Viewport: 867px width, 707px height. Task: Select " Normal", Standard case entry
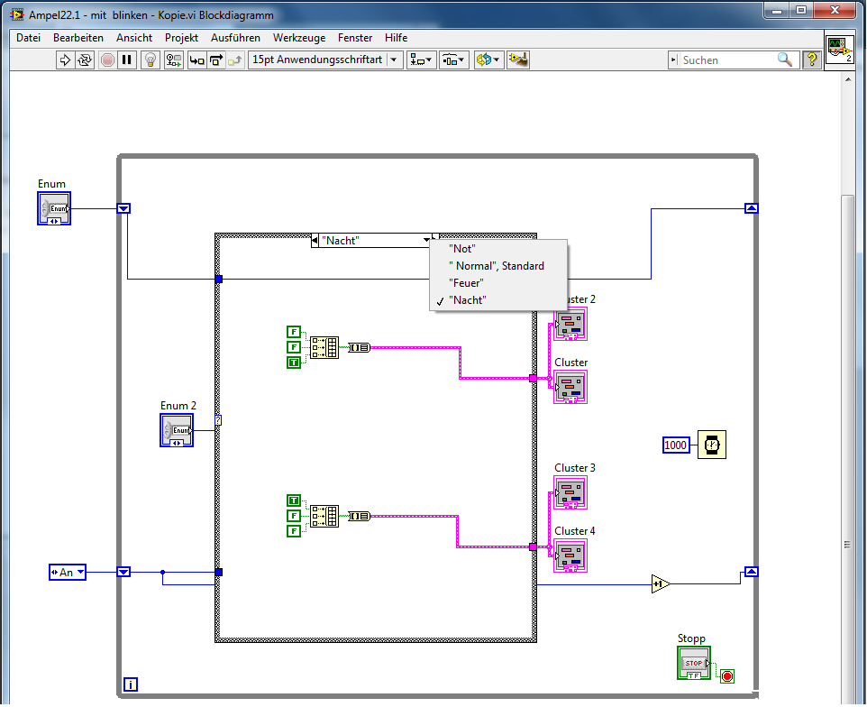pyautogui.click(x=498, y=266)
